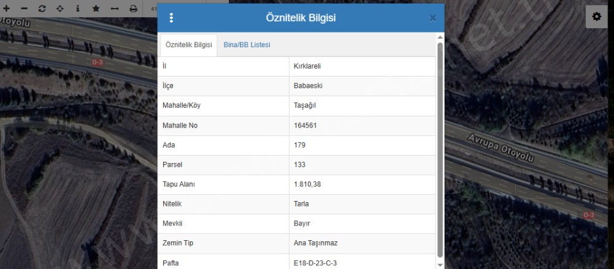Select the Öznitelik Bilgisi tab
This screenshot has width=614, height=269.
pos(188,45)
